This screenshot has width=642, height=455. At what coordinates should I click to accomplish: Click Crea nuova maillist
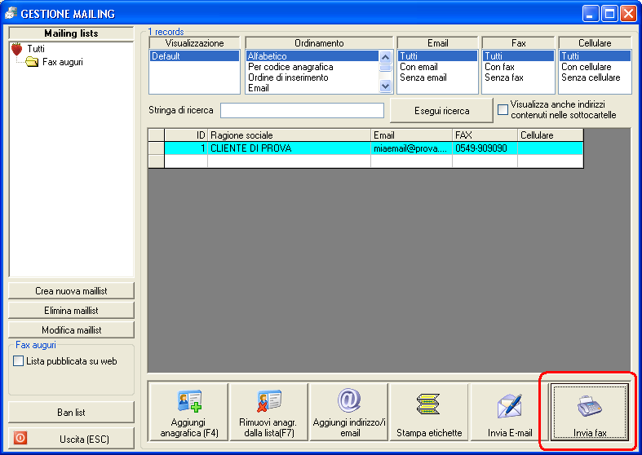[x=71, y=291]
